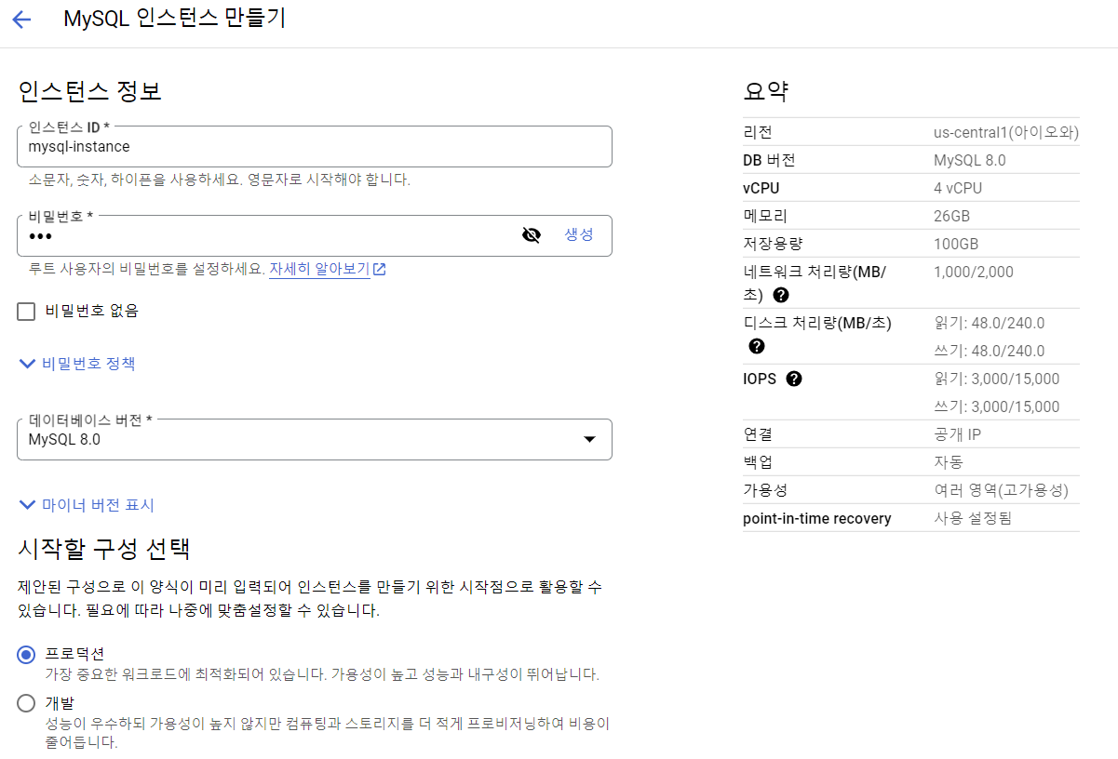The width and height of the screenshot is (1118, 759).
Task: Click the 요약 heading
Action: 766,91
